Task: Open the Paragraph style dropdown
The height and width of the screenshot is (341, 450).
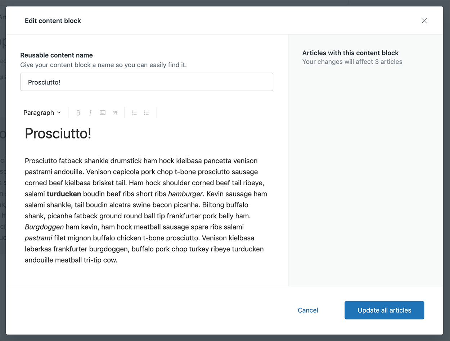Action: coord(42,113)
